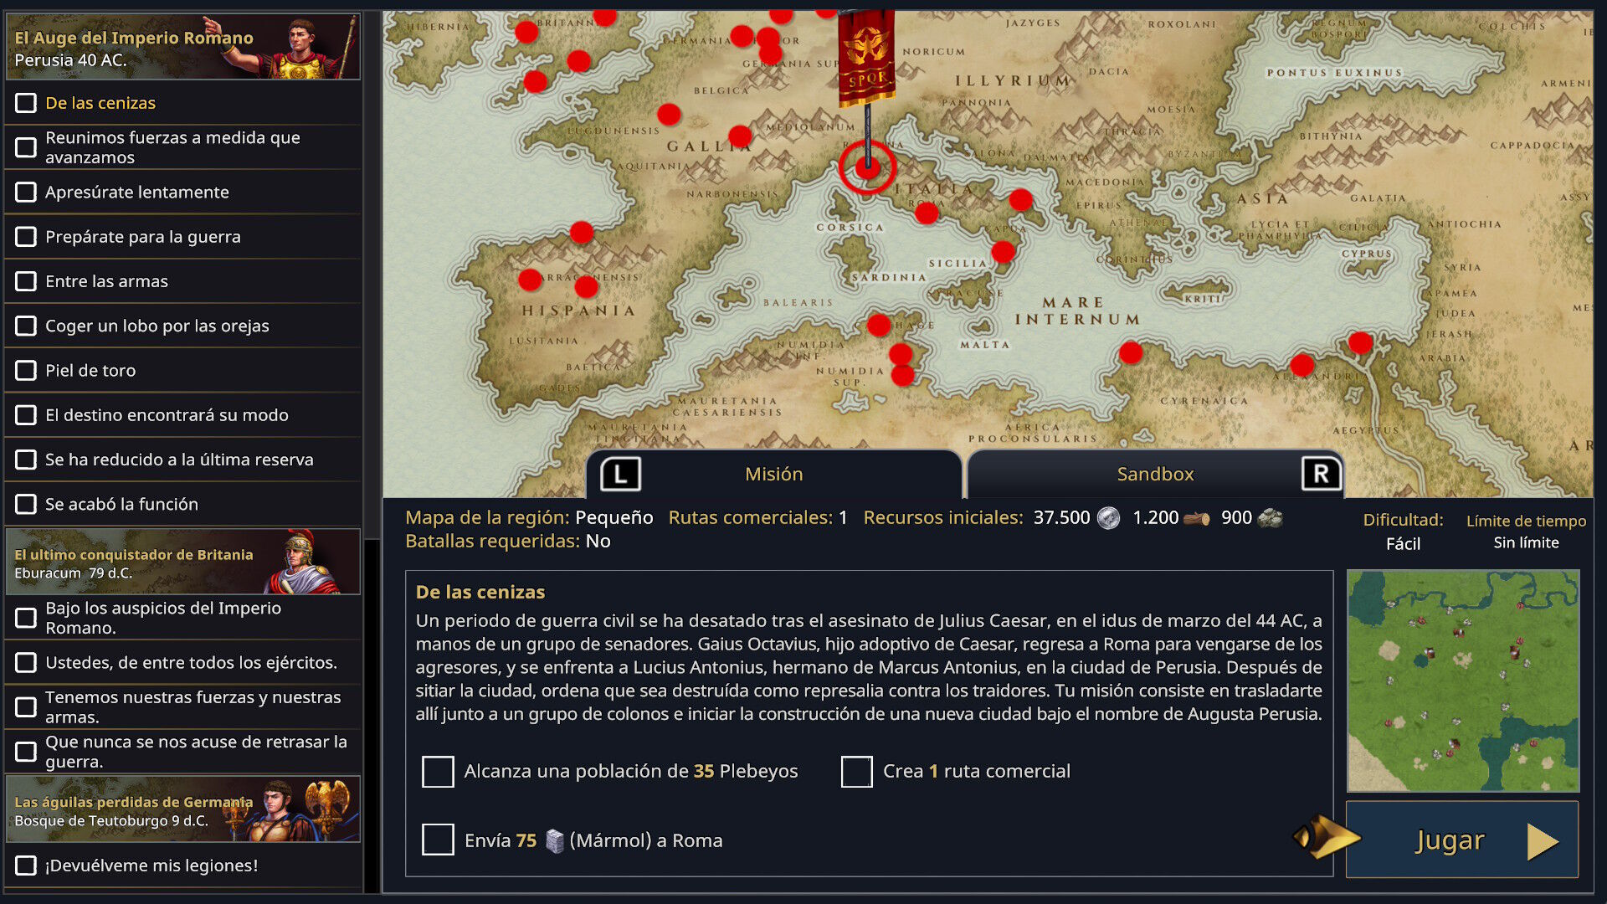Switch to the Sandbox tab
The height and width of the screenshot is (904, 1607).
tap(1155, 475)
